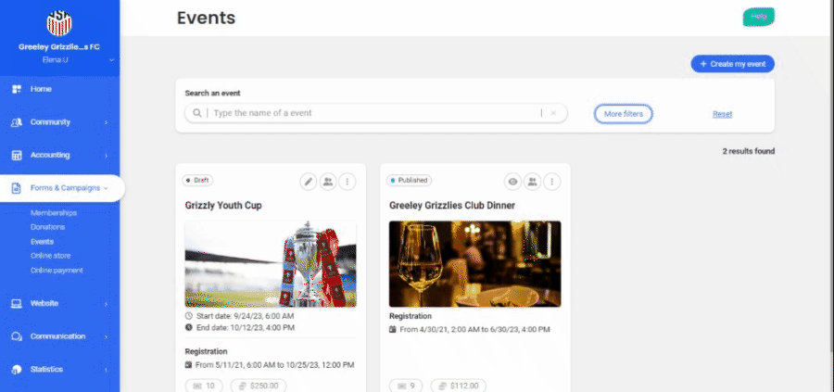This screenshot has width=834, height=392.
Task: Click the Events page heading
Action: point(207,18)
